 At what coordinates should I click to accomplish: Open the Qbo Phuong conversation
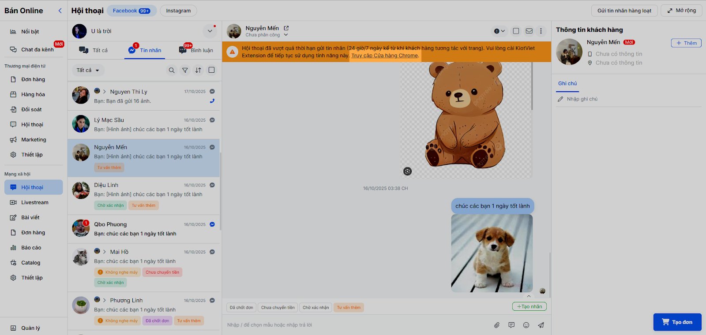tap(143, 229)
